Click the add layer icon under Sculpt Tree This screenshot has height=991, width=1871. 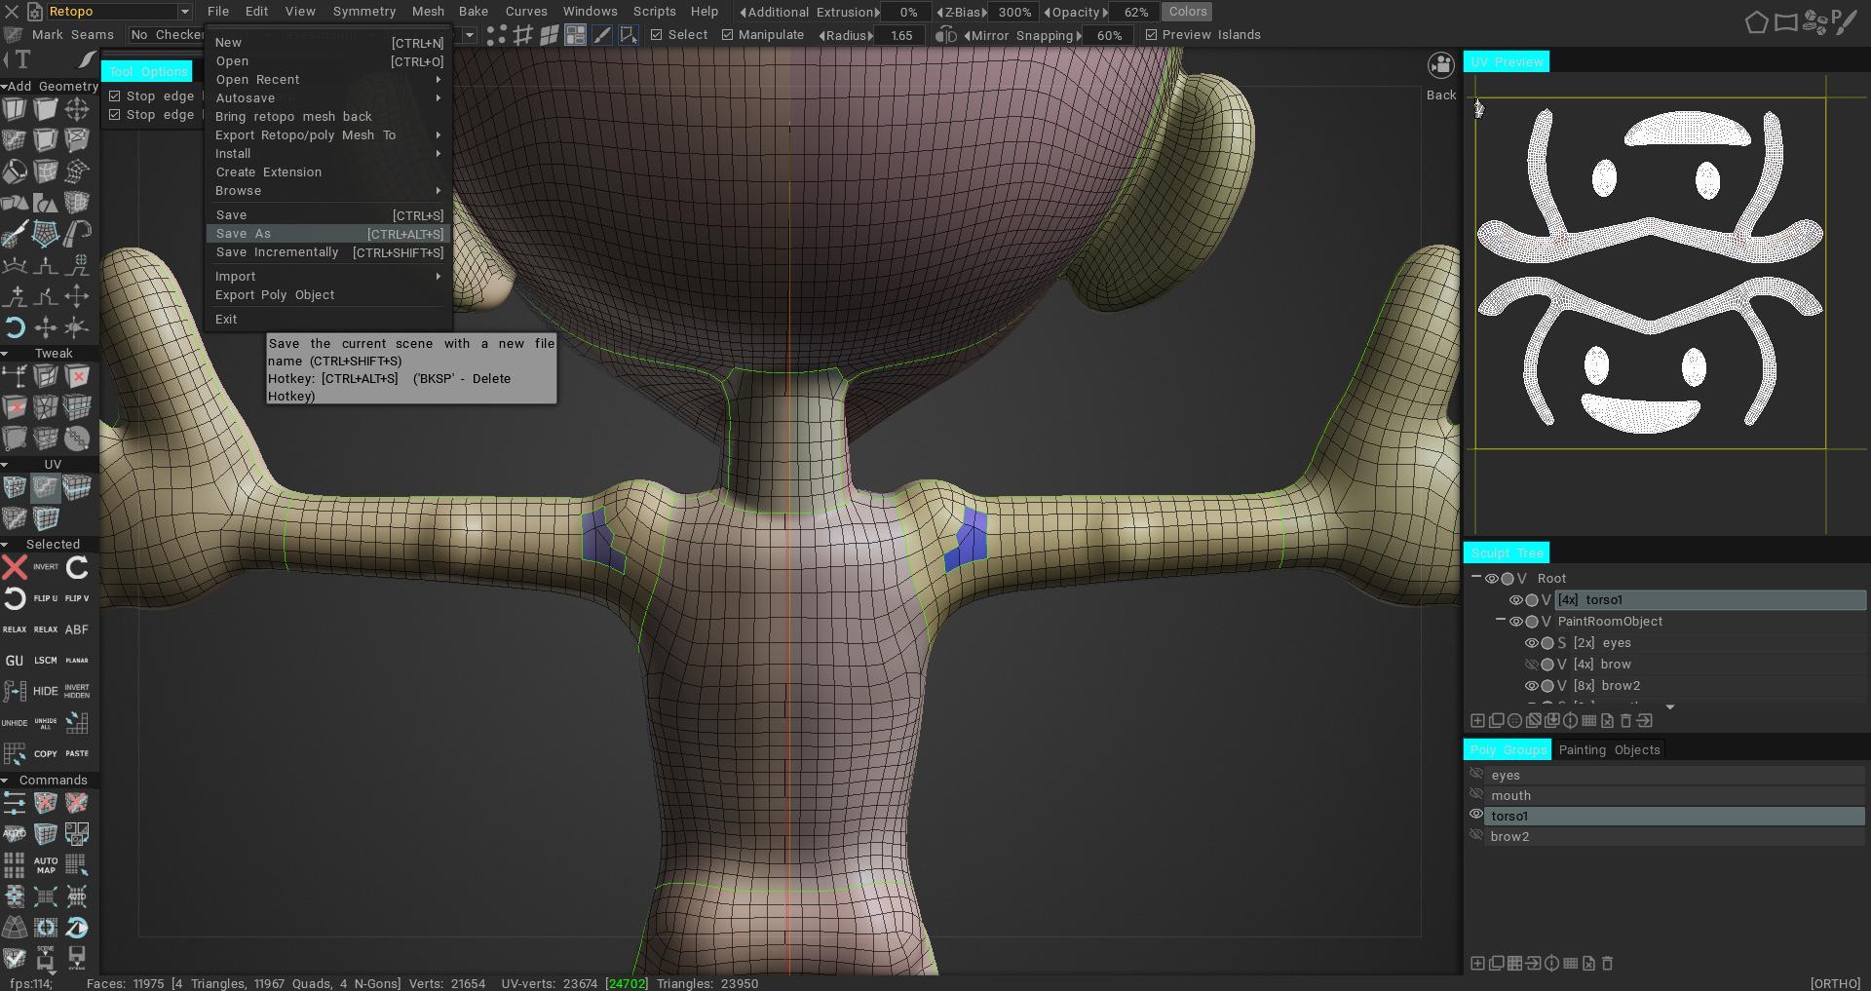(1477, 721)
